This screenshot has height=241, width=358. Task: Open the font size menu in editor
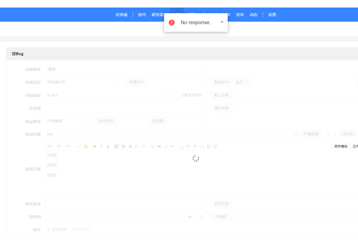point(68,147)
